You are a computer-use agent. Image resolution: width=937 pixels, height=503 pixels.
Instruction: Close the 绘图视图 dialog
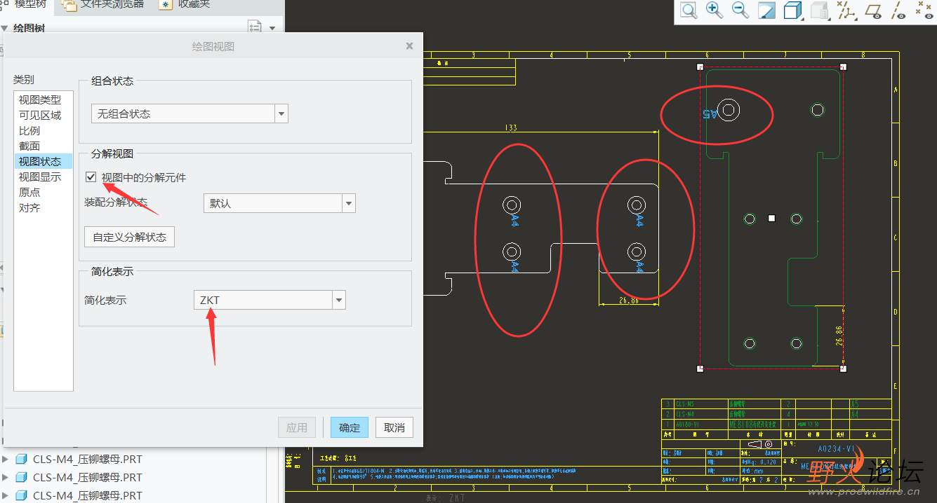coord(409,46)
